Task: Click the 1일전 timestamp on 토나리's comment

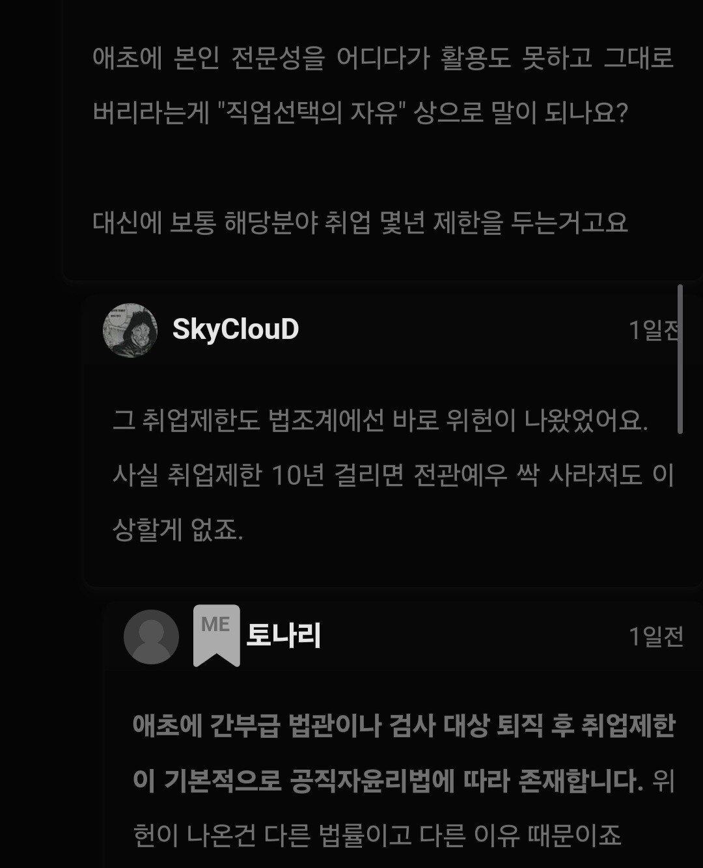Action: pyautogui.click(x=656, y=636)
